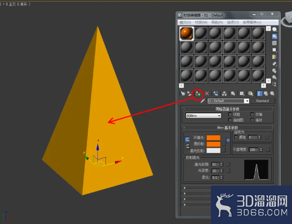The height and width of the screenshot is (224, 292).
Task: Click the 光泽度 value field
Action: tap(216, 170)
